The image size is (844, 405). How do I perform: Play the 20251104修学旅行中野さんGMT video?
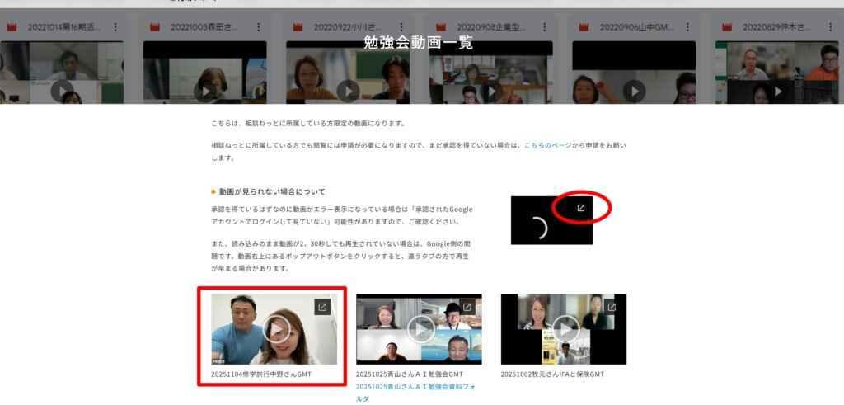click(277, 330)
